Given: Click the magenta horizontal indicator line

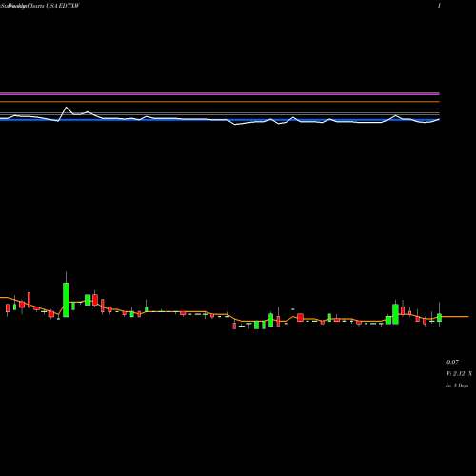Looking at the screenshot, I should pyautogui.click(x=220, y=94).
